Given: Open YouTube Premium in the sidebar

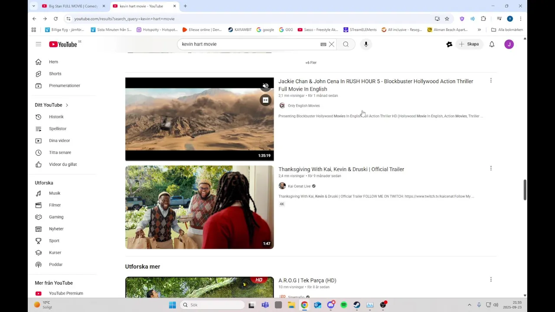Looking at the screenshot, I should click(65, 293).
